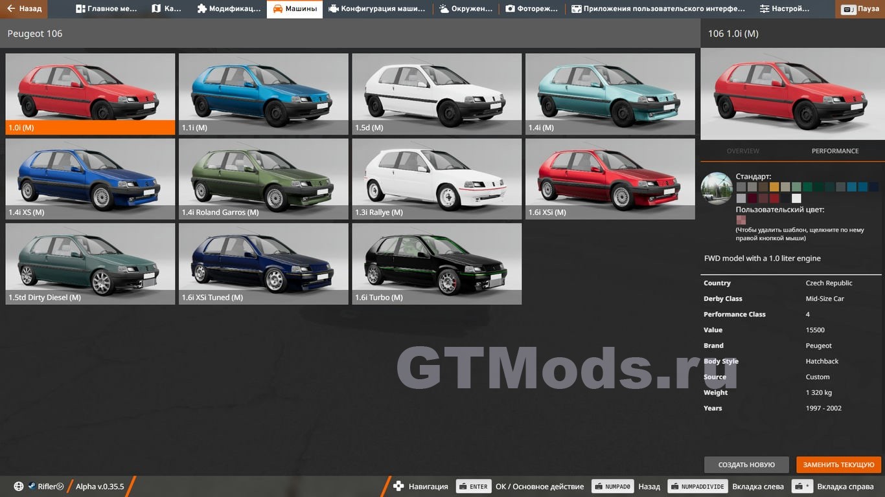Screen dimensions: 885x497
Task: Click the Навигация d-pad icon
Action: [399, 487]
